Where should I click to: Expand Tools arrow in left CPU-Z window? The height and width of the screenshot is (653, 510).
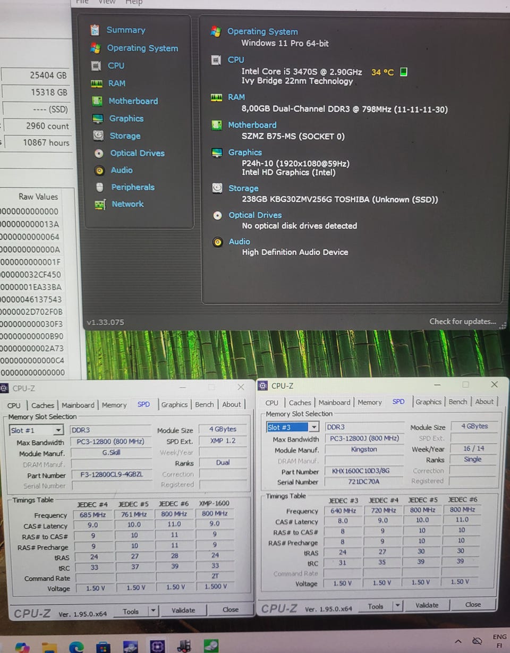(x=152, y=611)
